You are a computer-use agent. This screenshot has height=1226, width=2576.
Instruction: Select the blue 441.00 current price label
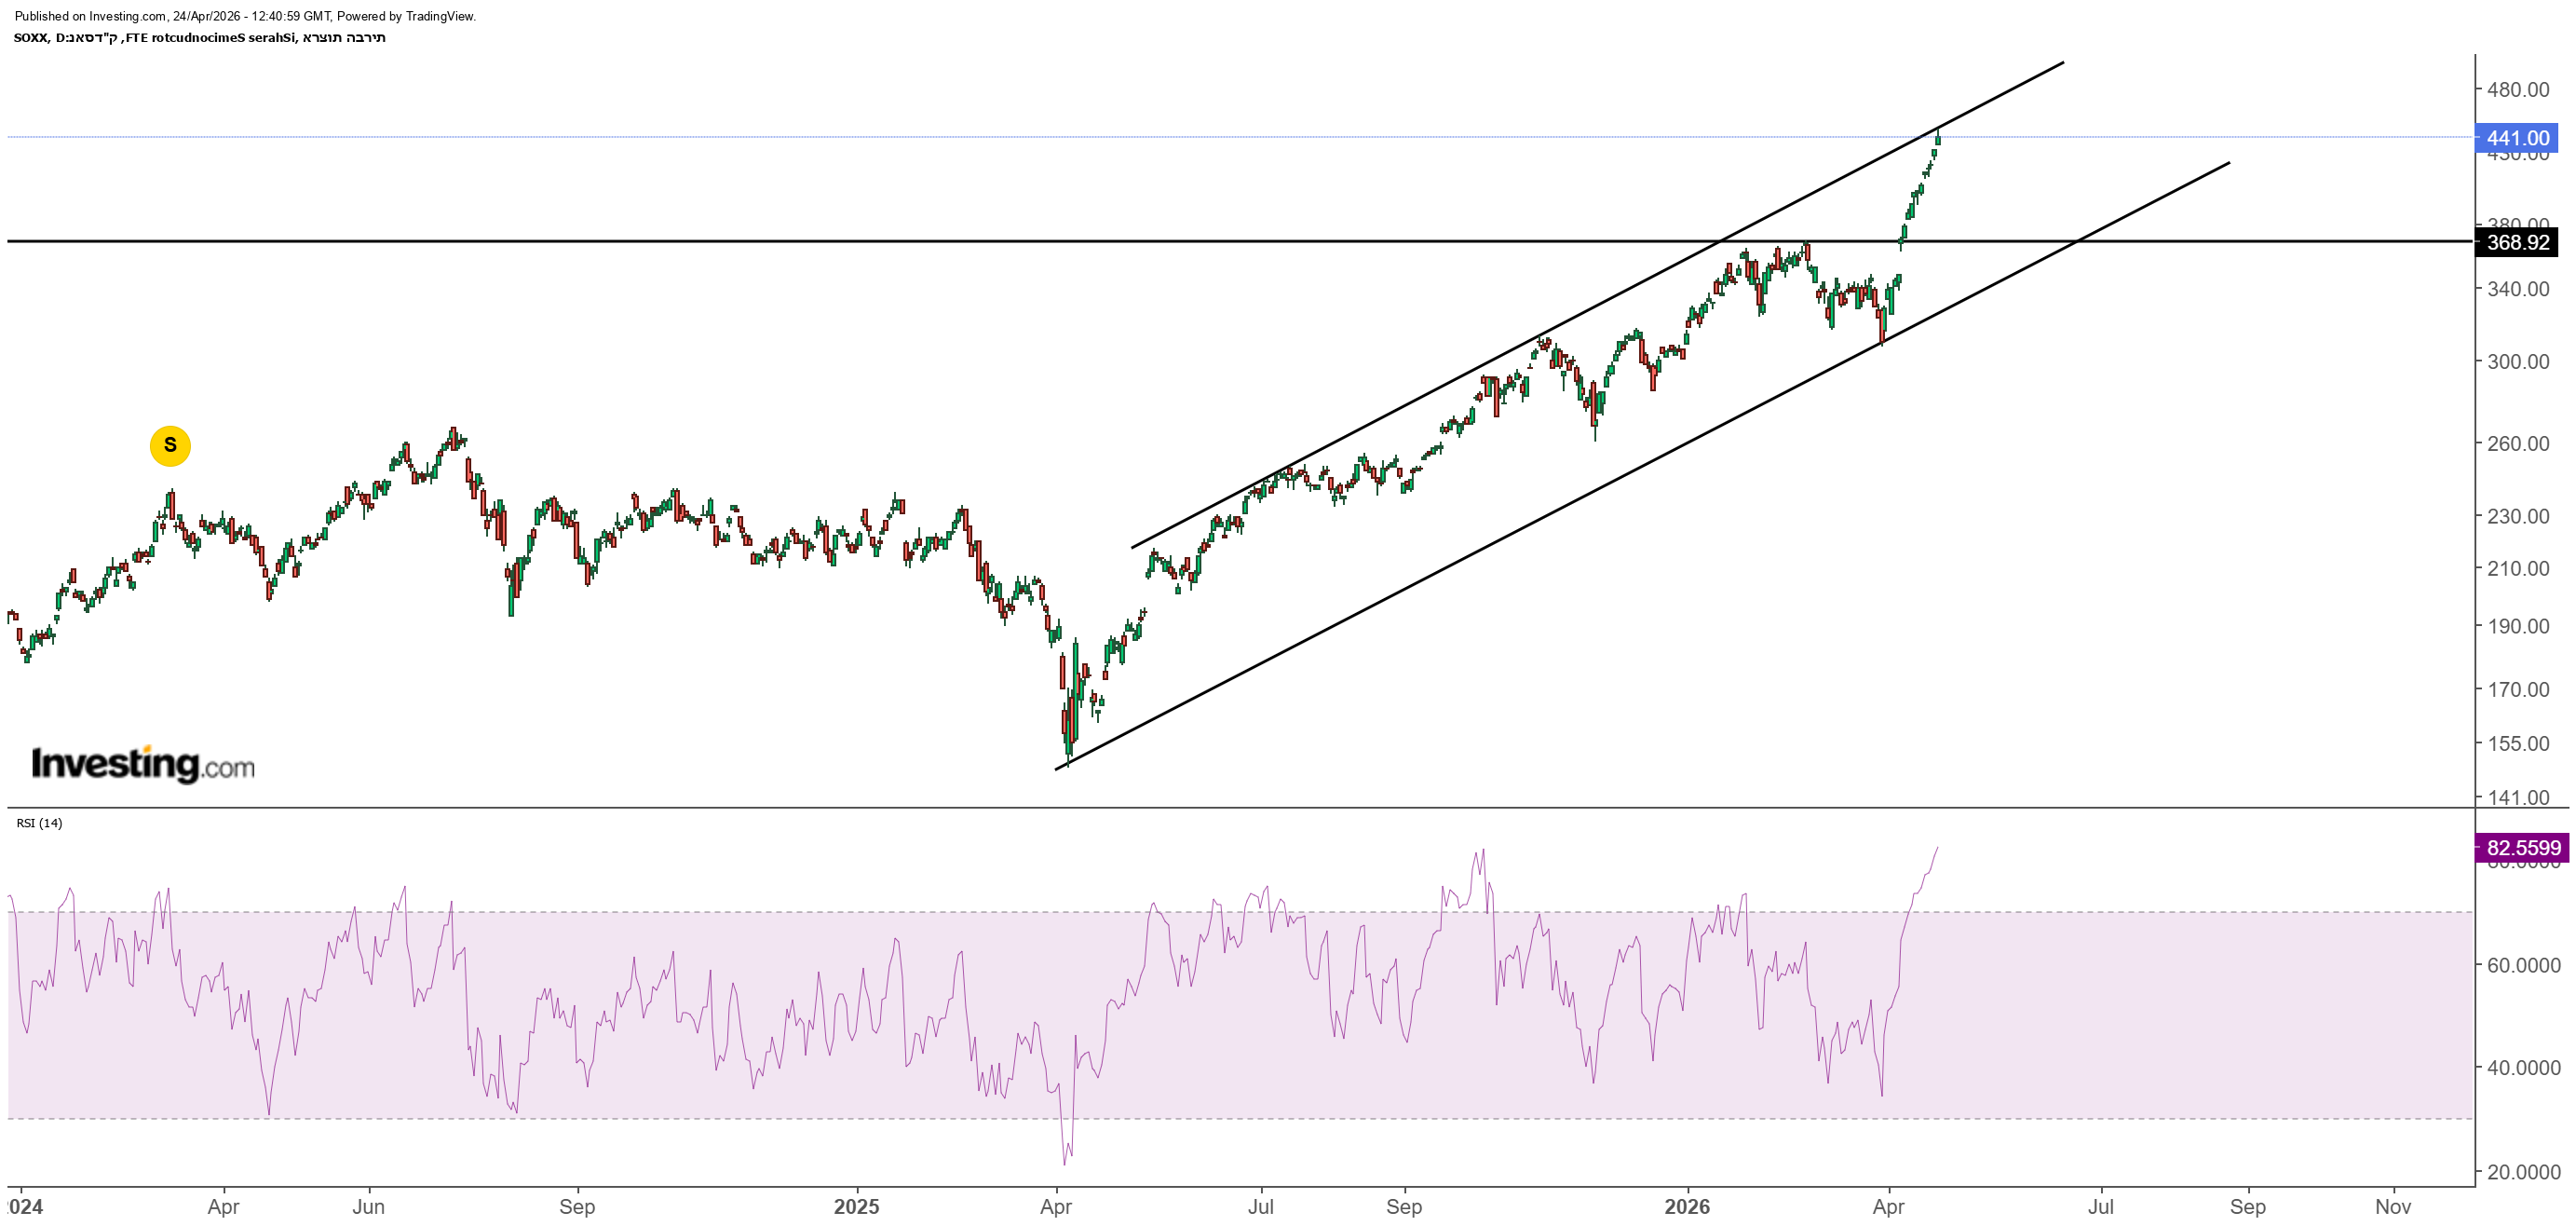[2516, 138]
